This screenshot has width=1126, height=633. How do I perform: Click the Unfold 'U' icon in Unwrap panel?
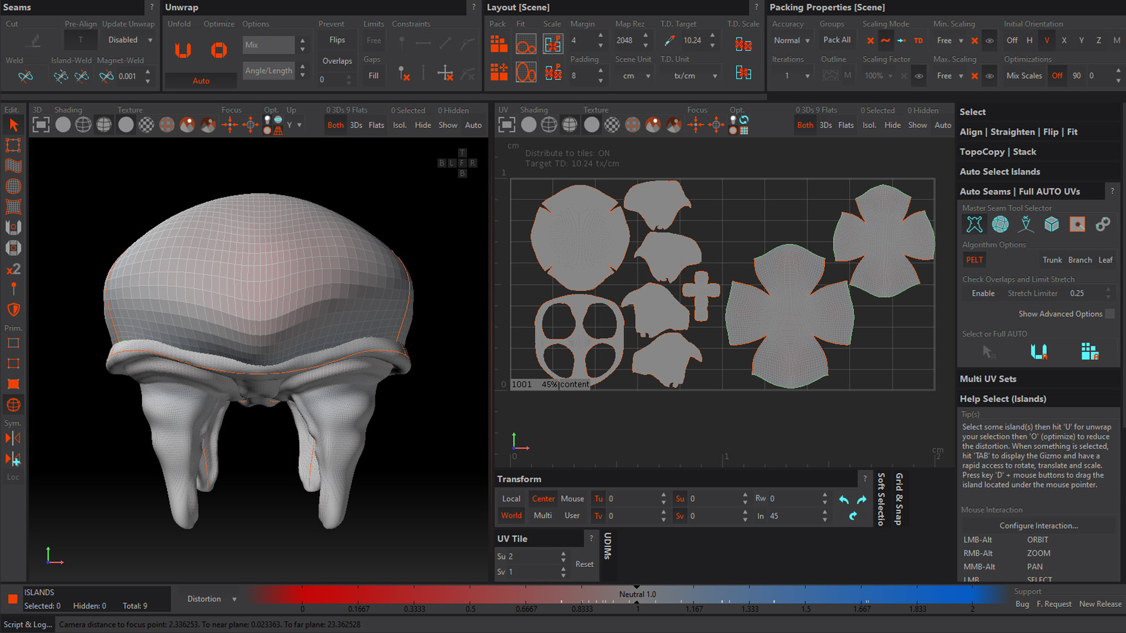click(x=183, y=50)
